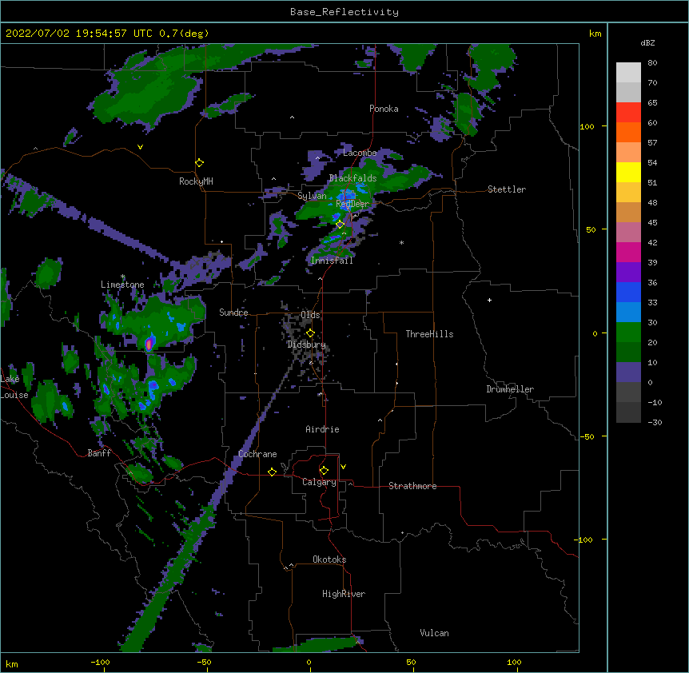Click the -30 value at legend bottom
Viewport: 689px width, 673px height.
(x=655, y=422)
